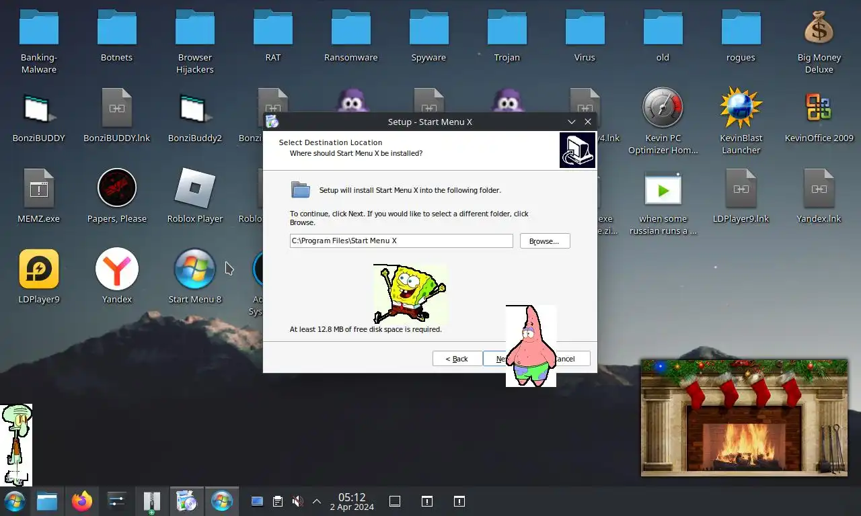This screenshot has height=516, width=861.
Task: Click the Patrick Star character
Action: click(531, 346)
